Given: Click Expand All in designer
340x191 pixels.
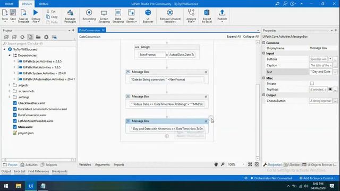Looking at the screenshot, I should pyautogui.click(x=234, y=37).
